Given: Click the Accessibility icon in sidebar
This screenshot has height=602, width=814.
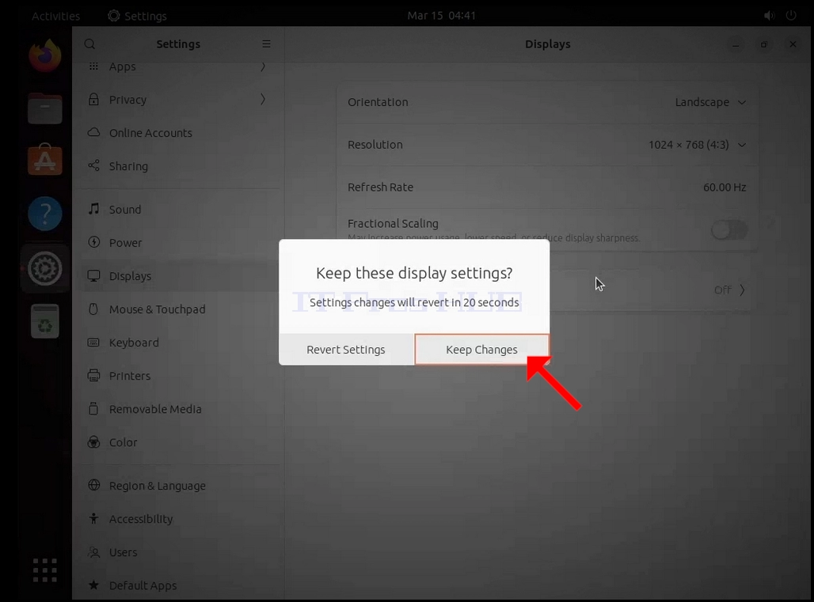Looking at the screenshot, I should 93,518.
